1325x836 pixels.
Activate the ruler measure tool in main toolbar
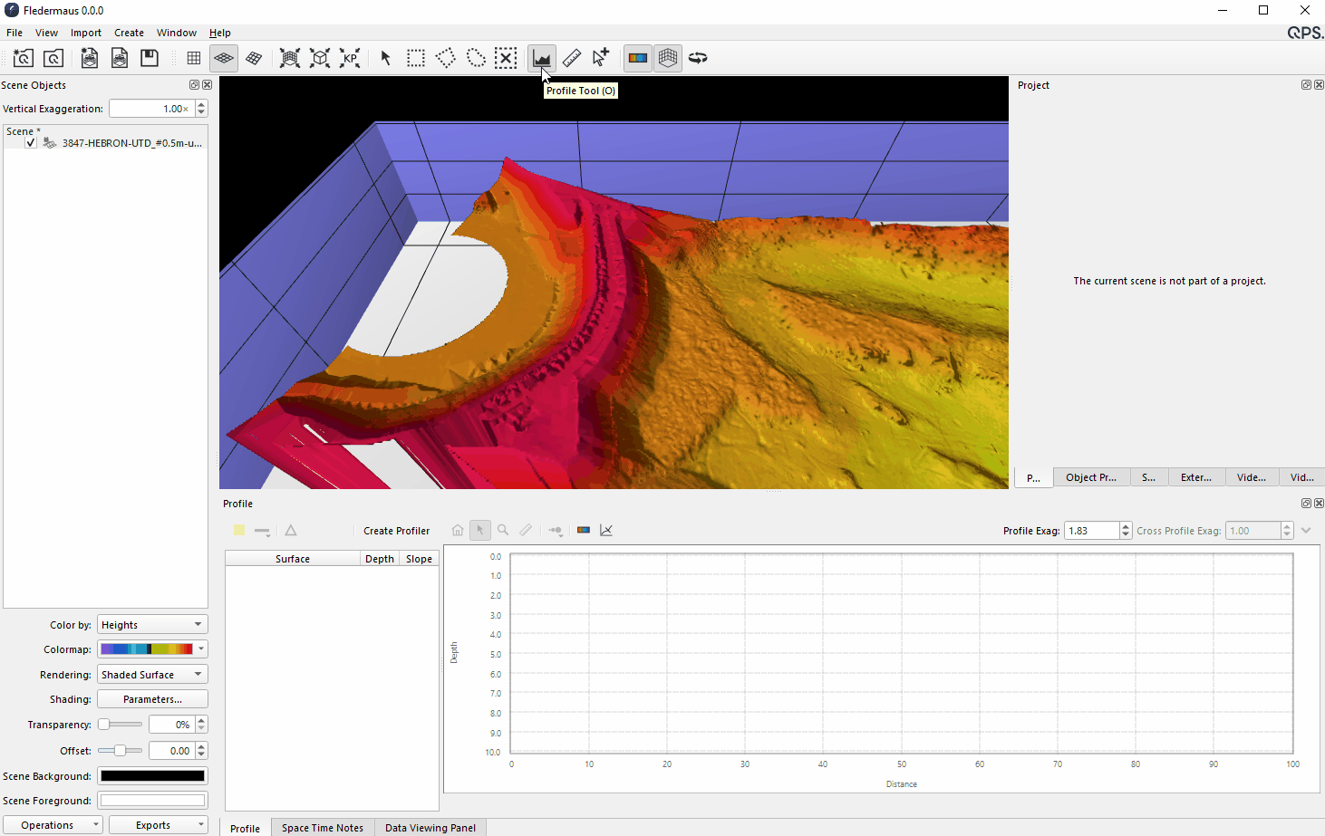click(572, 58)
